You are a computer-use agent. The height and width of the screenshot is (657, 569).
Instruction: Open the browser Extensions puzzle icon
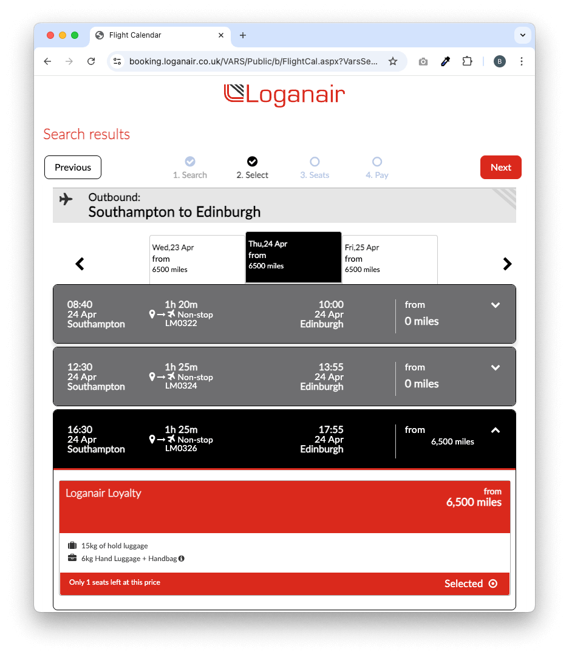(467, 61)
